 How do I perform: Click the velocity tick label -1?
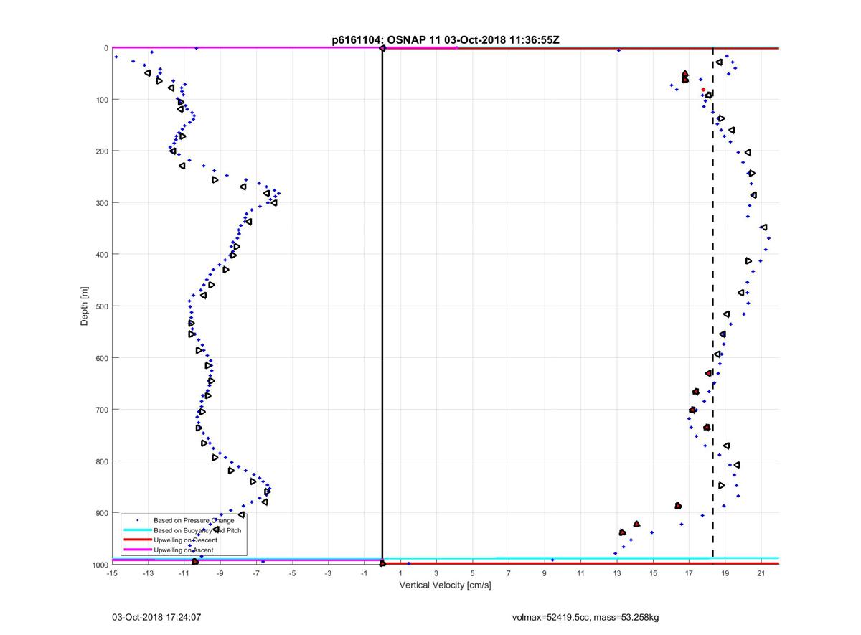pos(364,573)
